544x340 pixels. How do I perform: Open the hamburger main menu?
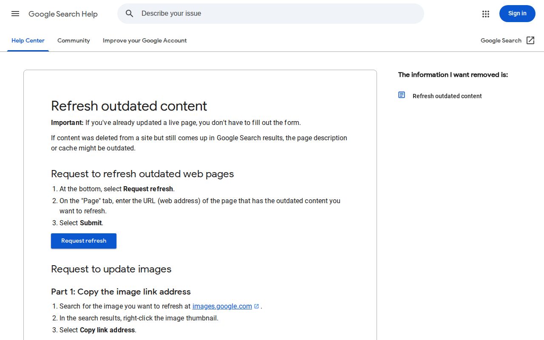15,14
